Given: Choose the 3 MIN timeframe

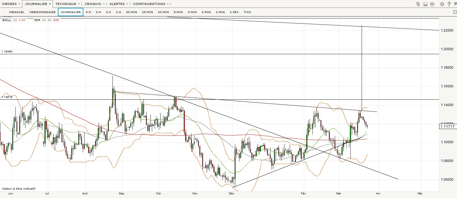Looking at the screenshot, I should point(192,12).
